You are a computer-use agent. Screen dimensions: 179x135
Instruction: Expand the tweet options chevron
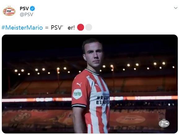pos(176,8)
